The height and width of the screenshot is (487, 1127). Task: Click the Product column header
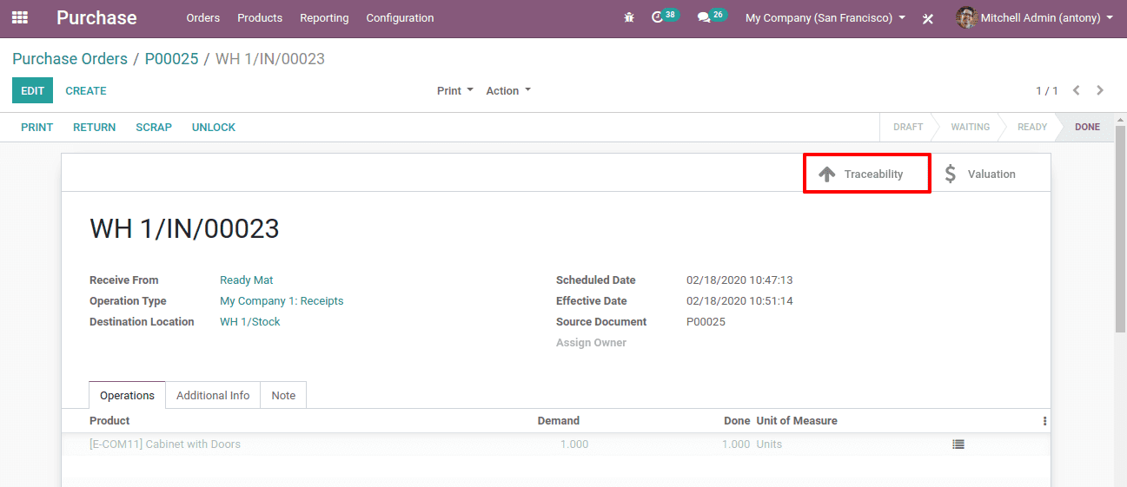tap(109, 421)
